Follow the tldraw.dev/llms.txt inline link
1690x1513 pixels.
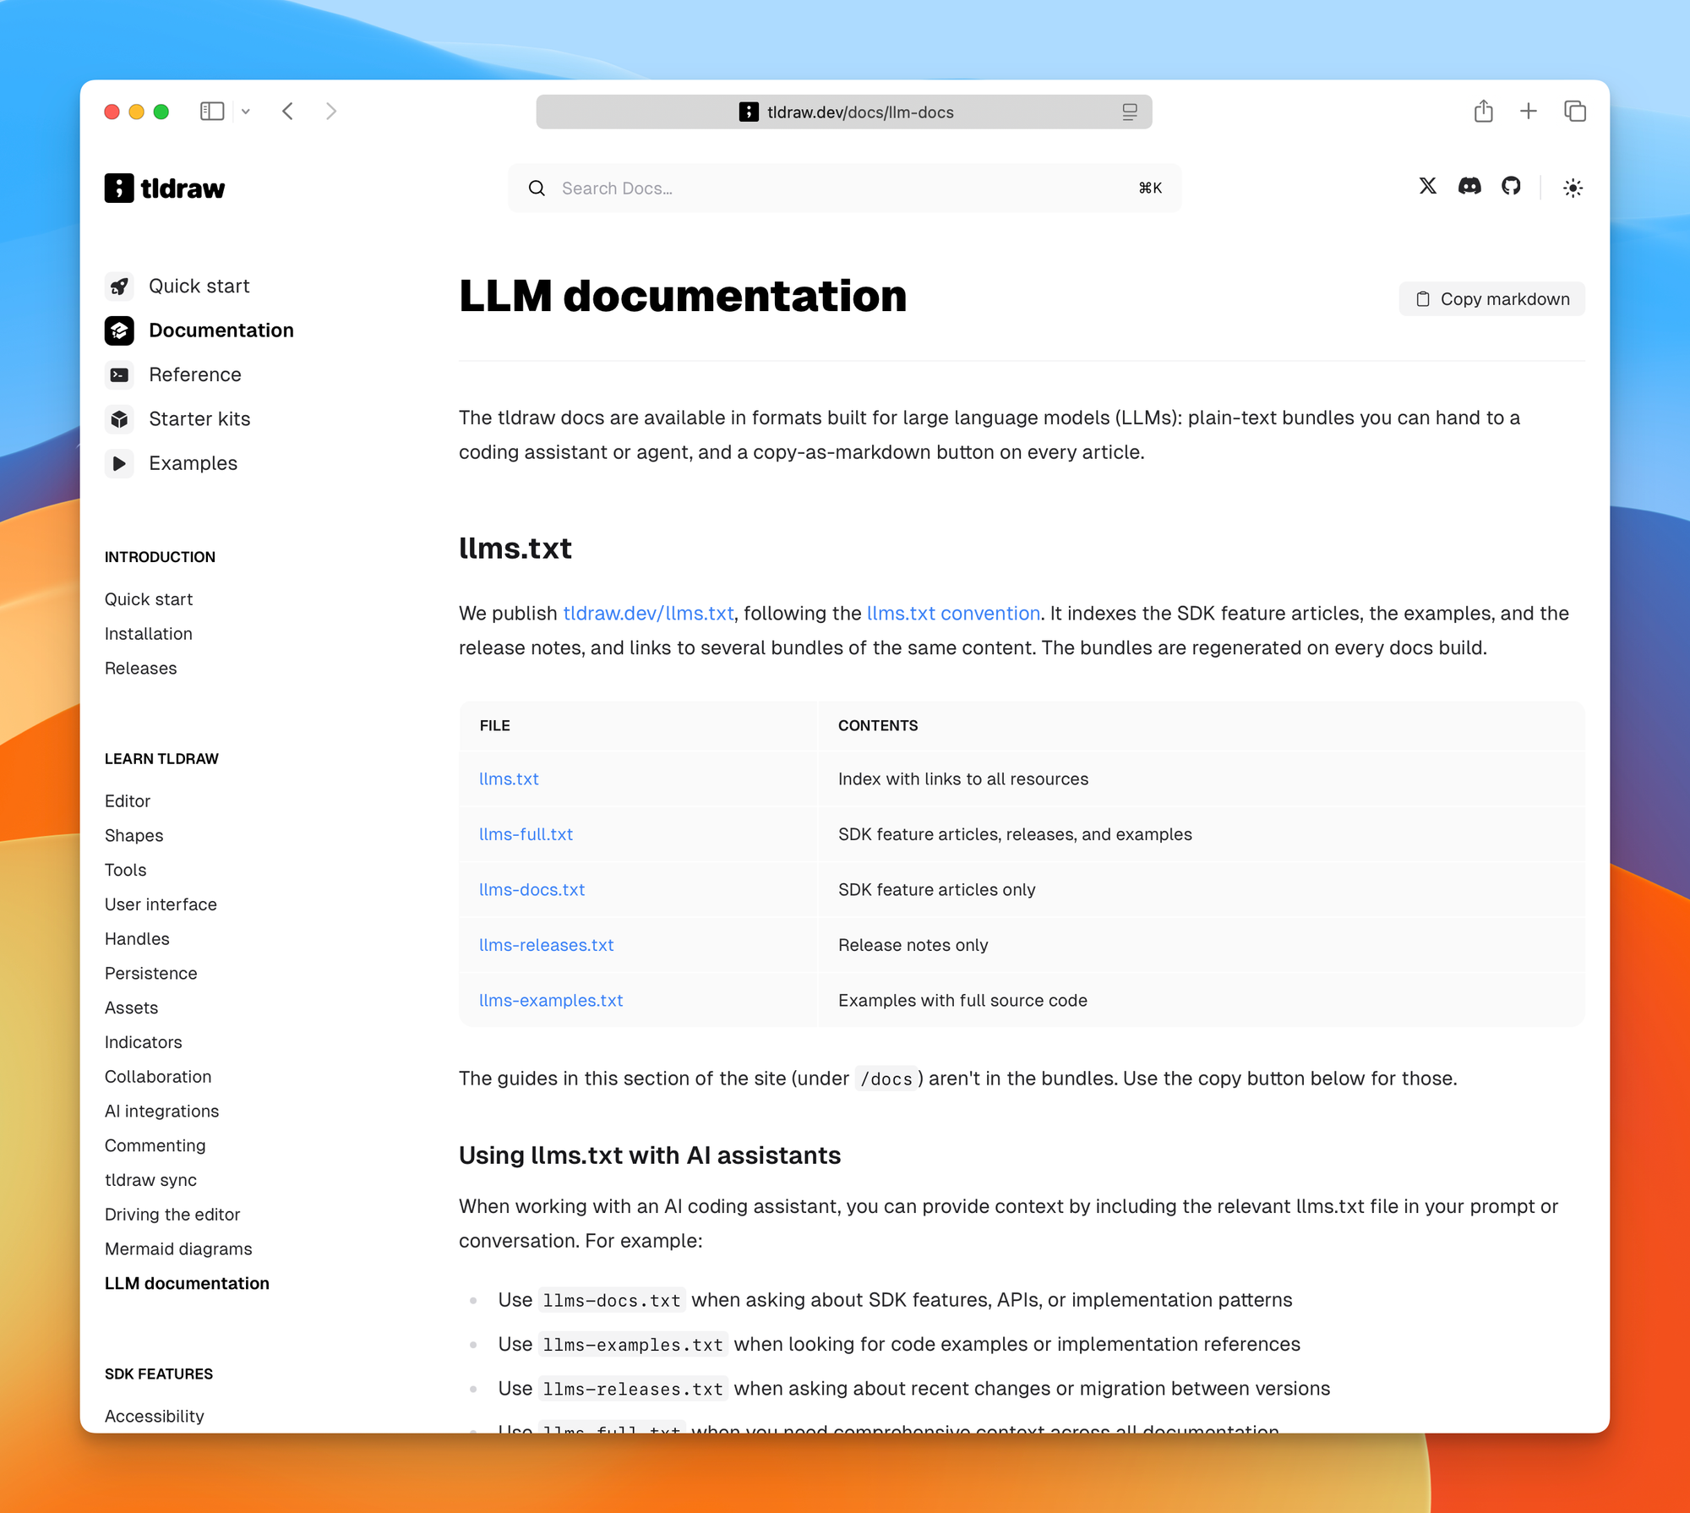648,614
